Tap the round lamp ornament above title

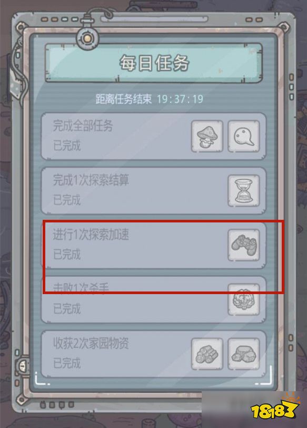(x=87, y=38)
